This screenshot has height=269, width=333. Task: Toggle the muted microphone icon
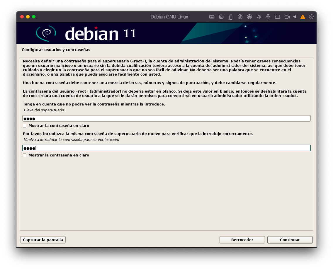[x=268, y=17]
